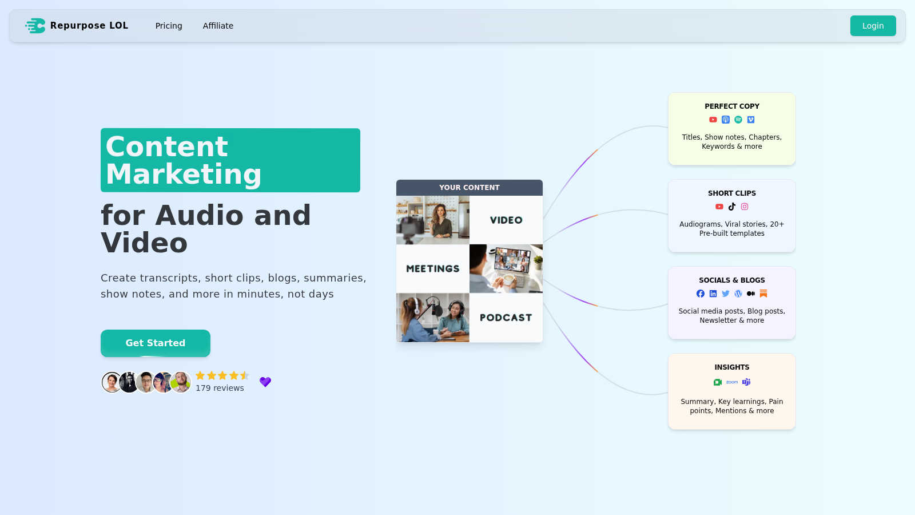Click the WordPress icon under Socials & Blogs
The image size is (915, 515).
coord(738,294)
